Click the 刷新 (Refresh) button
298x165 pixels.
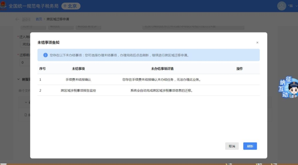[x=250, y=146]
